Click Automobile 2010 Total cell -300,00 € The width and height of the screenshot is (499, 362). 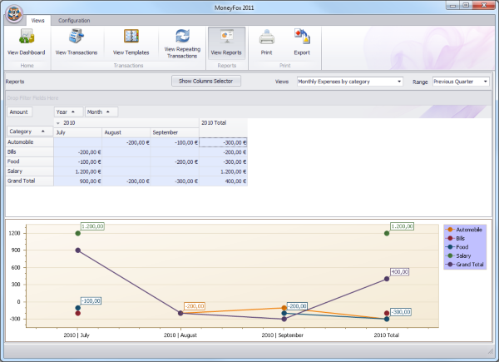tap(223, 142)
